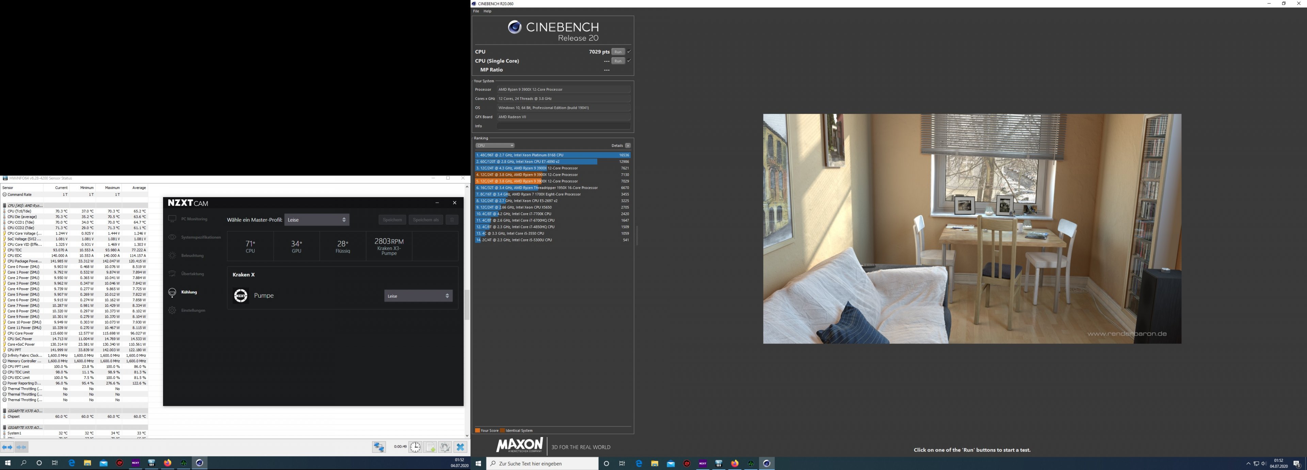Image resolution: width=1307 pixels, height=470 pixels.
Task: Click the HWiNFO logging sheet icon
Action: click(x=430, y=447)
